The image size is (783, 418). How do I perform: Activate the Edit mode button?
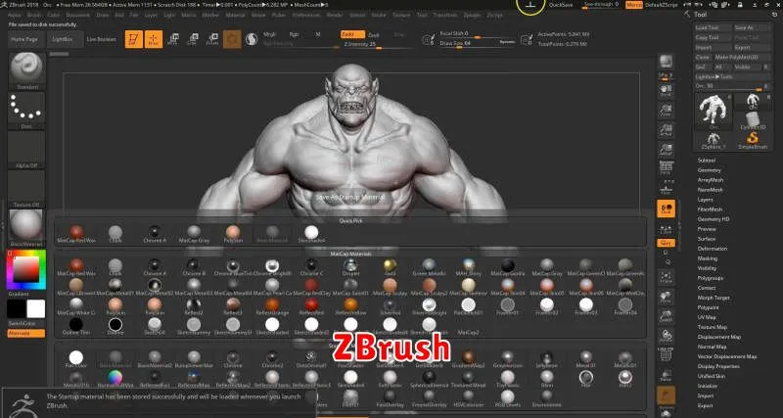click(x=134, y=39)
